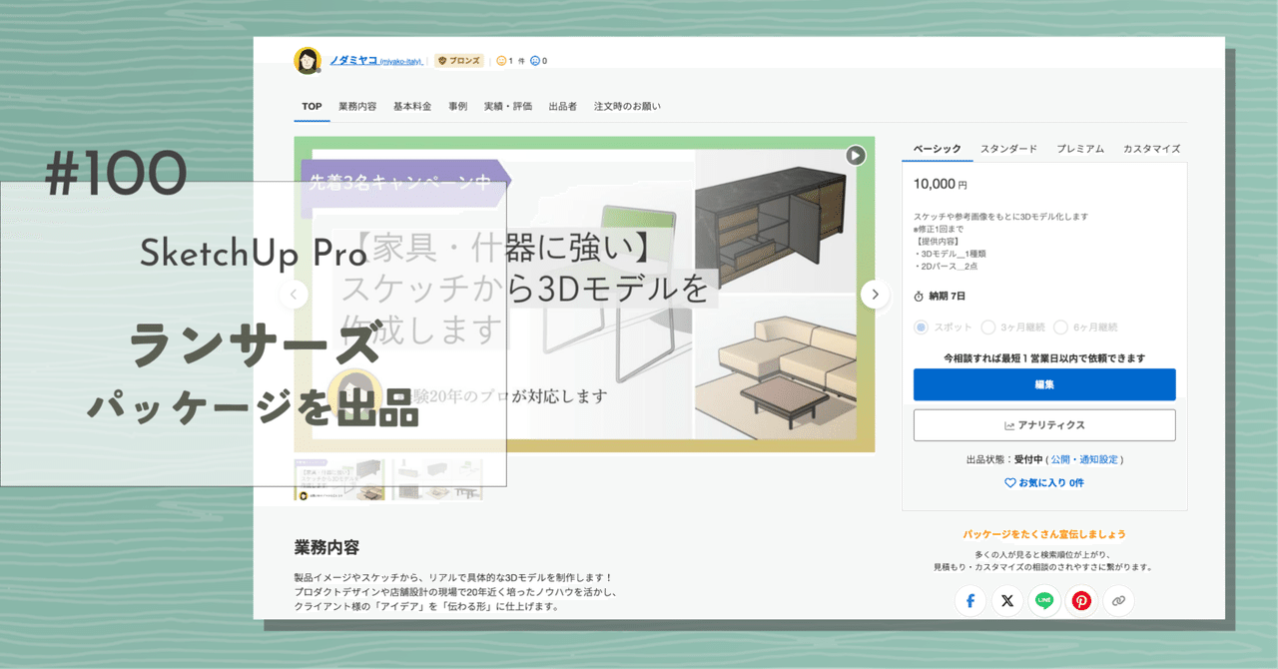
Task: Select the スポット radio option
Action: [922, 328]
